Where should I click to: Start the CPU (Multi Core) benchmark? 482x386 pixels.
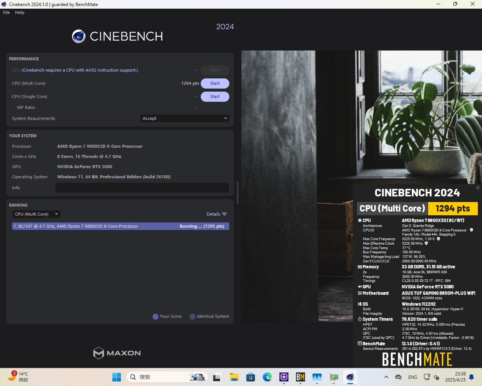click(215, 83)
